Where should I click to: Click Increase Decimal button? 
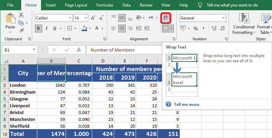click(214, 28)
